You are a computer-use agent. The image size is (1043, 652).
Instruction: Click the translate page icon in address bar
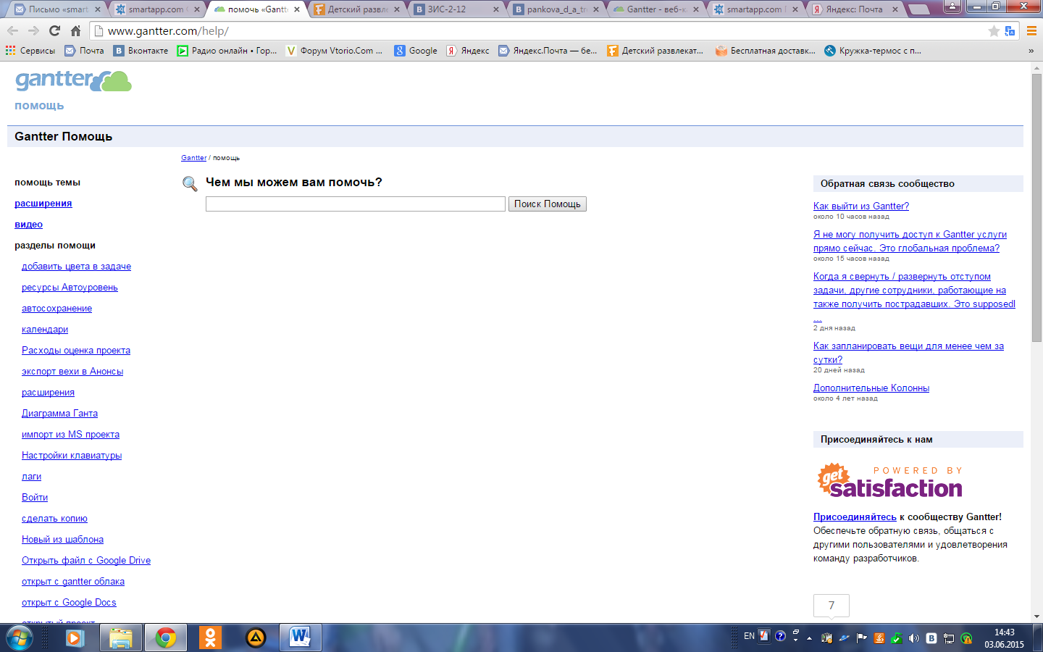click(x=1010, y=31)
